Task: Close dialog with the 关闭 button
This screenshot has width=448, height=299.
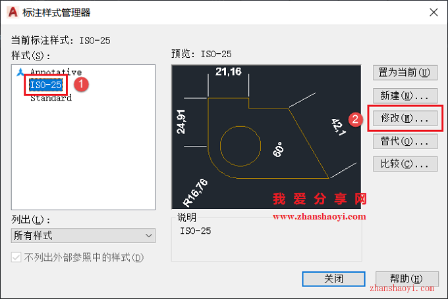Action: click(x=333, y=279)
